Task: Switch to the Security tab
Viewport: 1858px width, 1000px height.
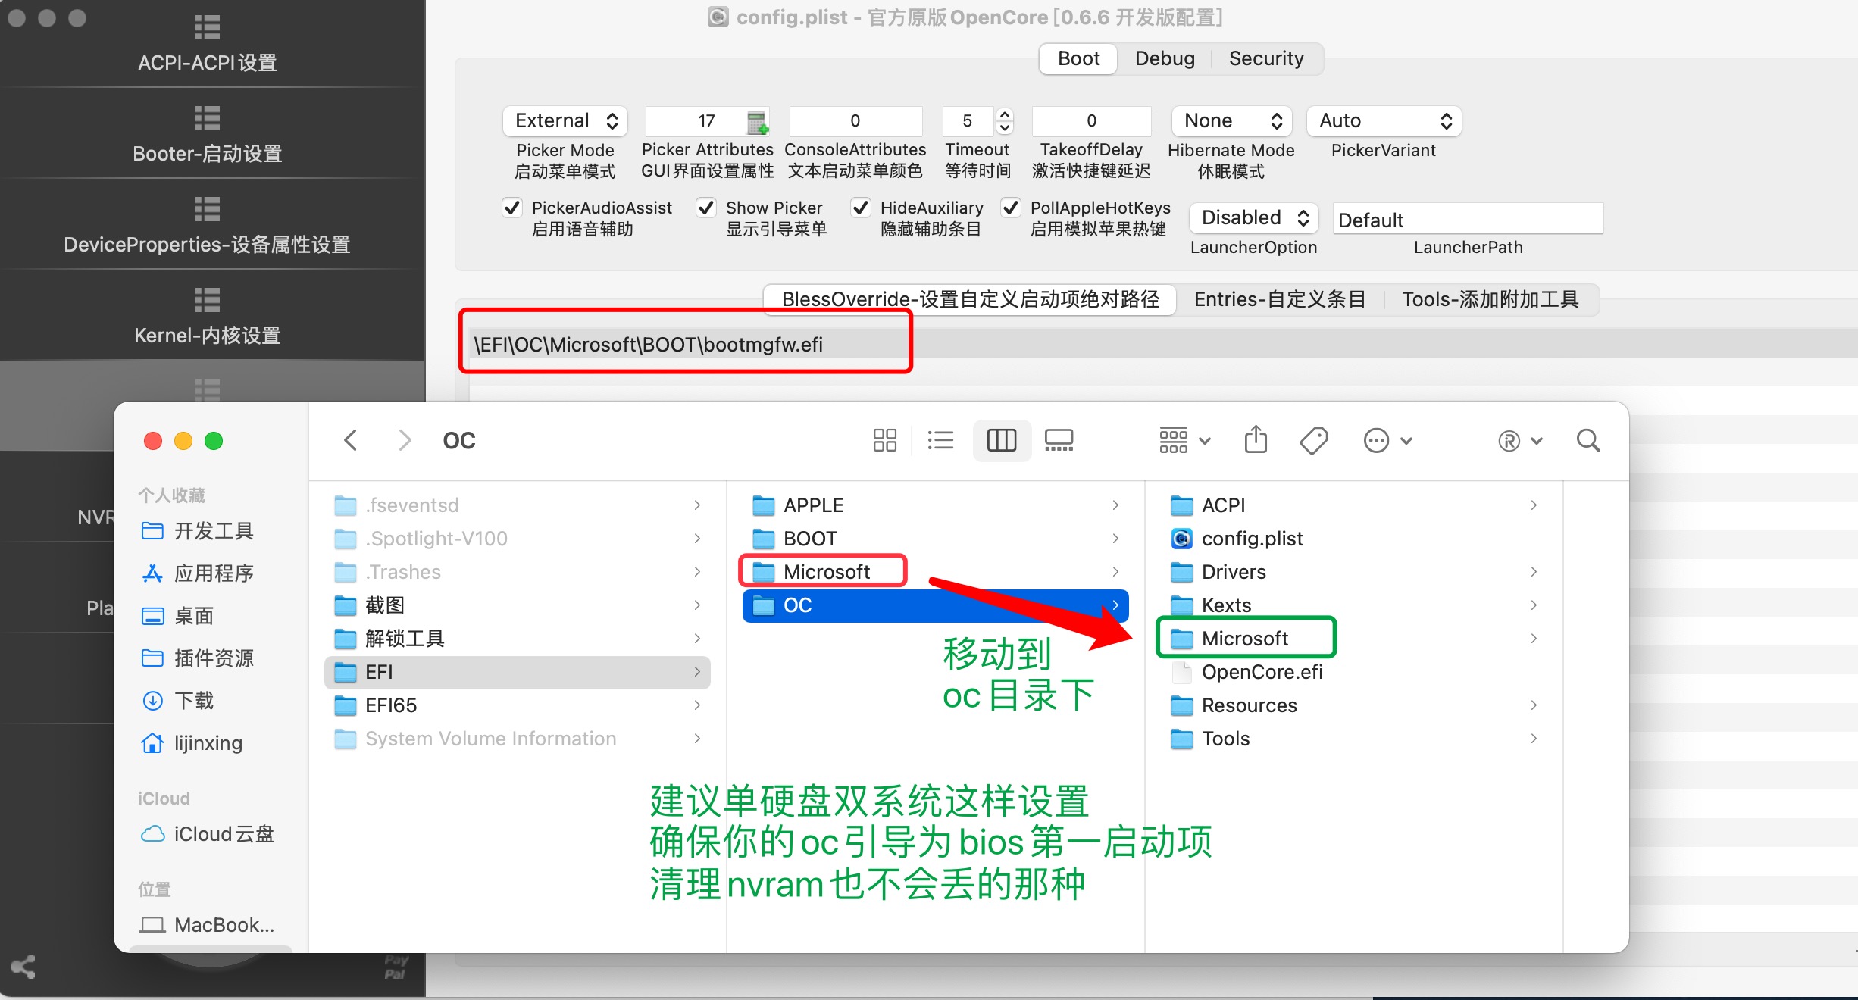Action: (x=1265, y=59)
